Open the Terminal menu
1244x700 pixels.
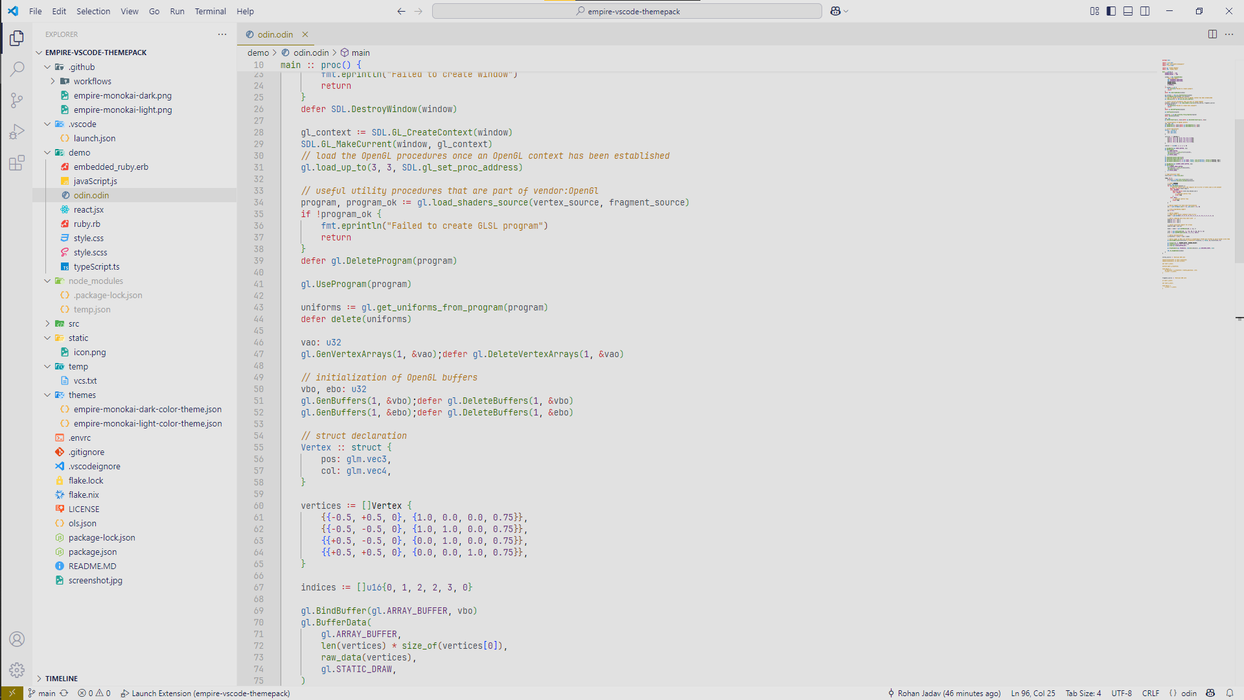click(210, 11)
